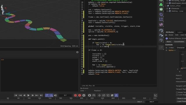Screen dimensions: 186x105
Task: Go to previous keyframe
Action: click(20, 95)
